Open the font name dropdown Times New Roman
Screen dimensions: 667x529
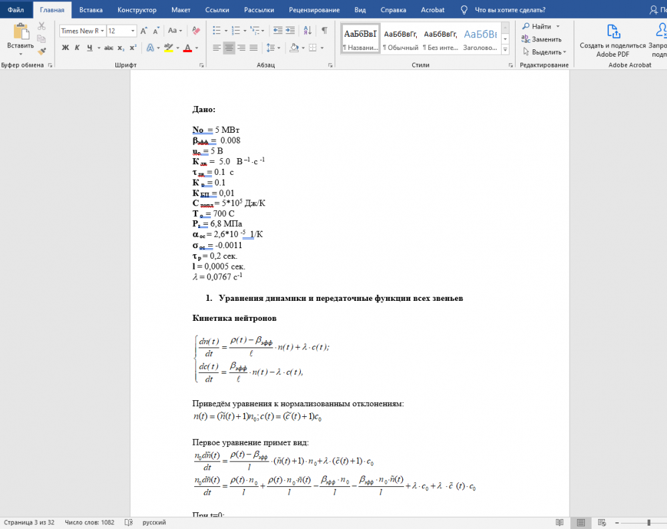pyautogui.click(x=81, y=31)
